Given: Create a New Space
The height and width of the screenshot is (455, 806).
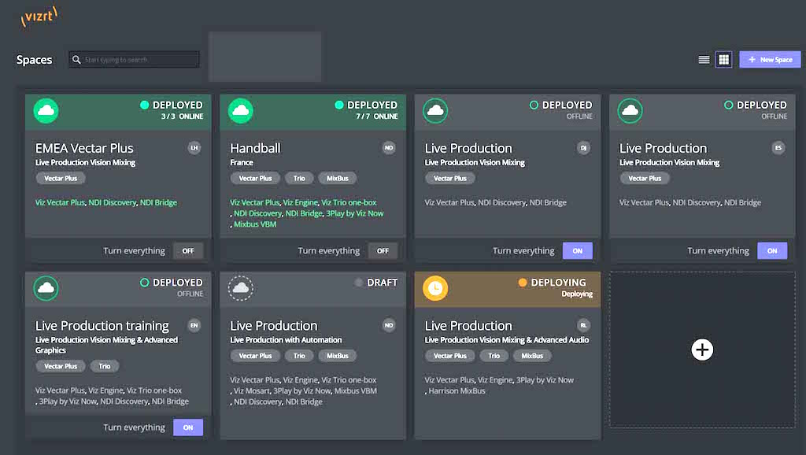Looking at the screenshot, I should click(x=770, y=60).
